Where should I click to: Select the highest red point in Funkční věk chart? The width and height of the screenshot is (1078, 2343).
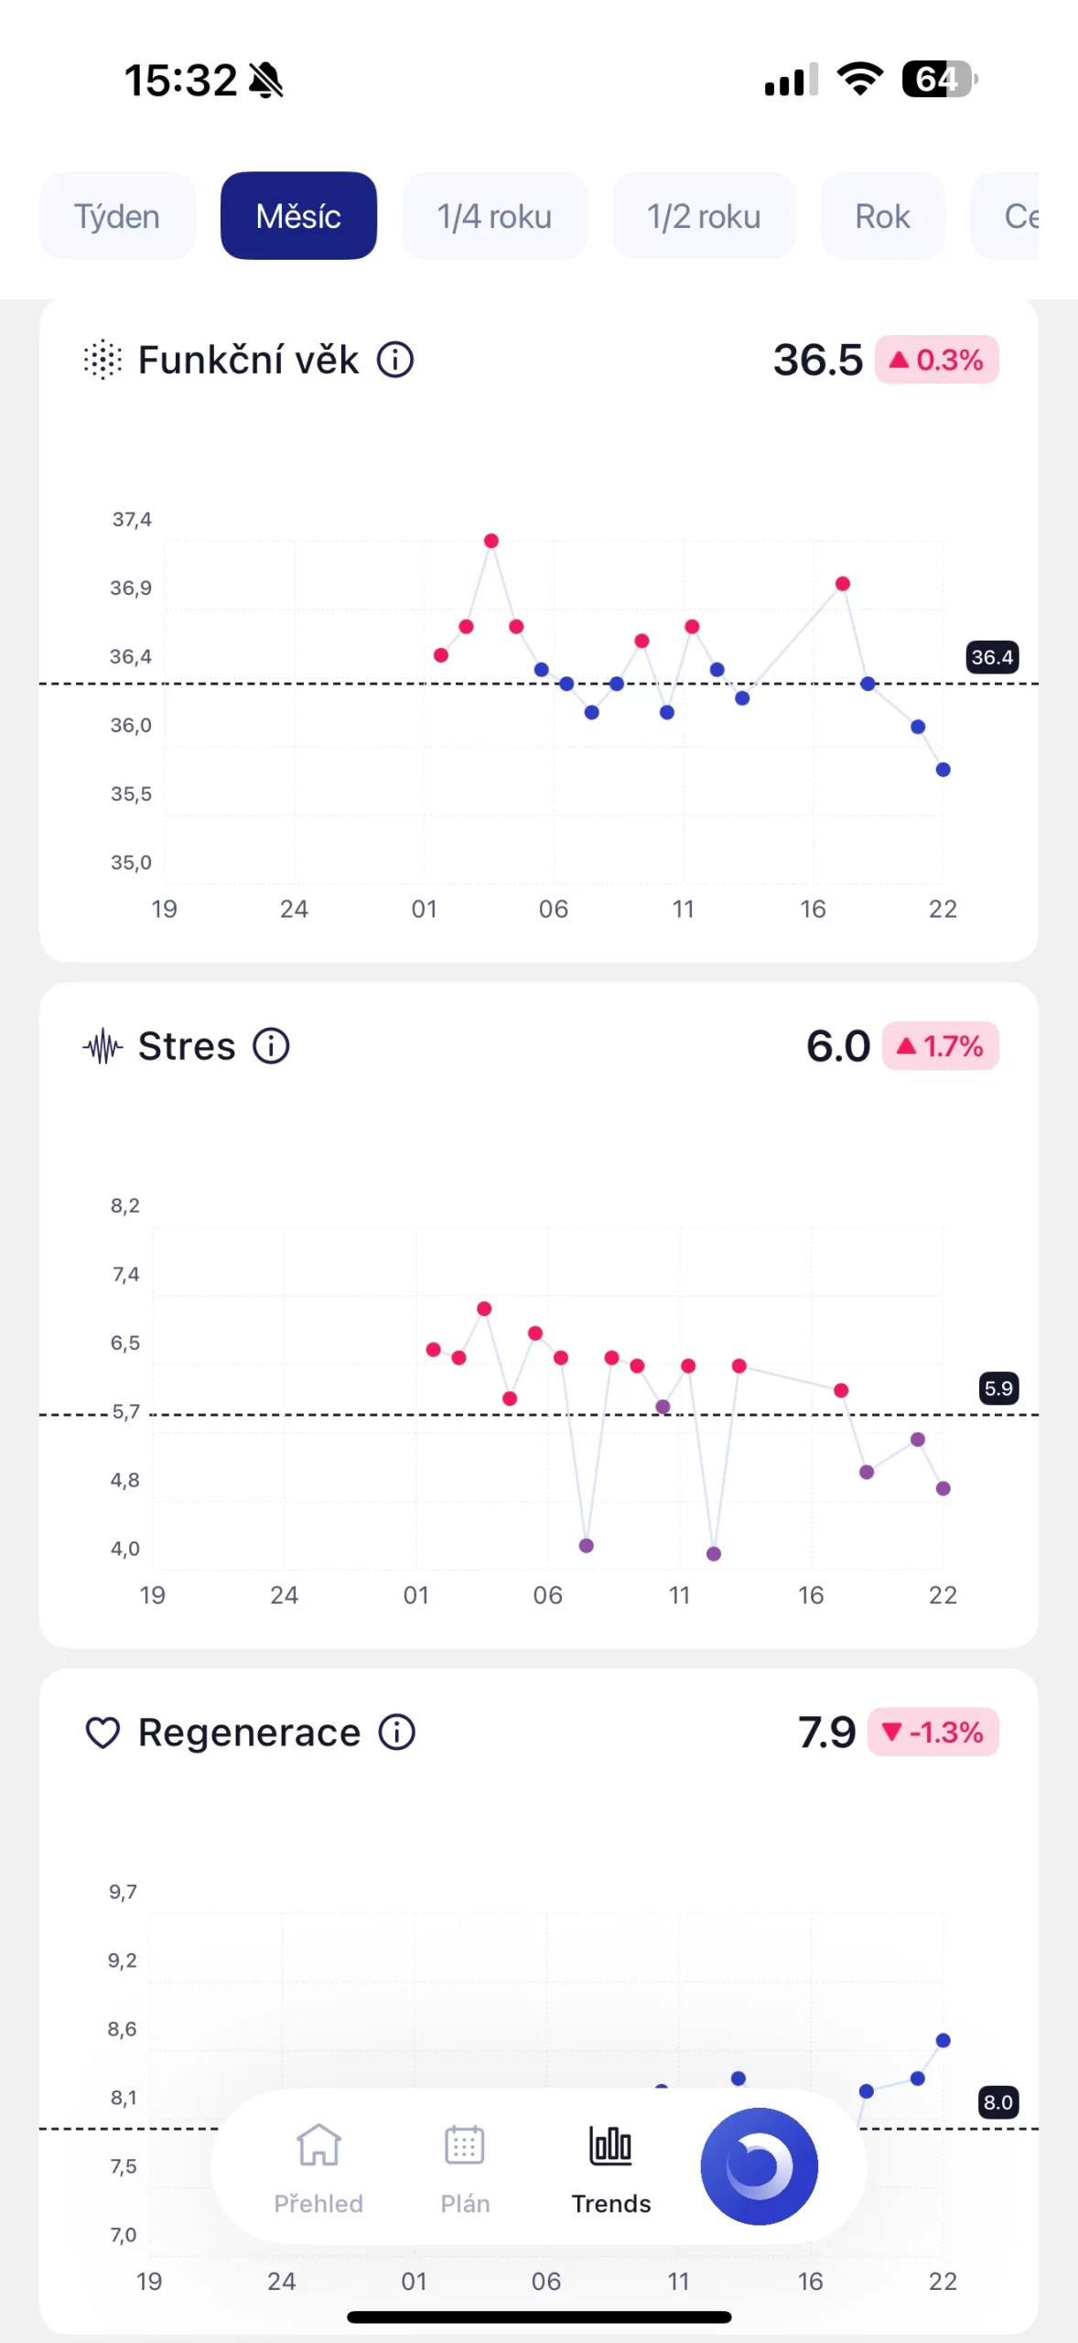pyautogui.click(x=491, y=541)
